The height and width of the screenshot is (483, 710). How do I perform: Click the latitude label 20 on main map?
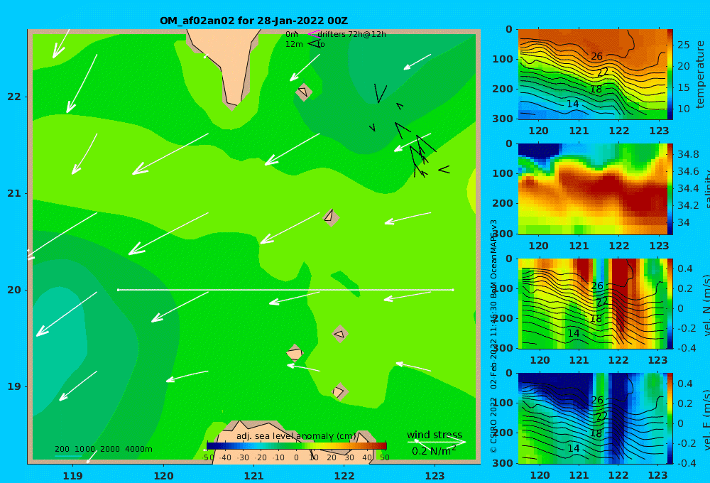coord(14,290)
